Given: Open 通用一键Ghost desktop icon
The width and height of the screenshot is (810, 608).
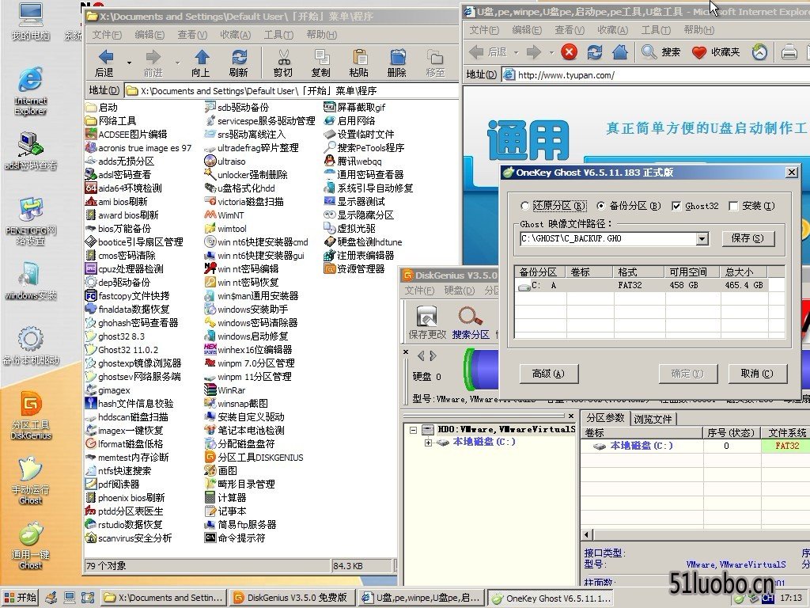Looking at the screenshot, I should click(x=31, y=545).
